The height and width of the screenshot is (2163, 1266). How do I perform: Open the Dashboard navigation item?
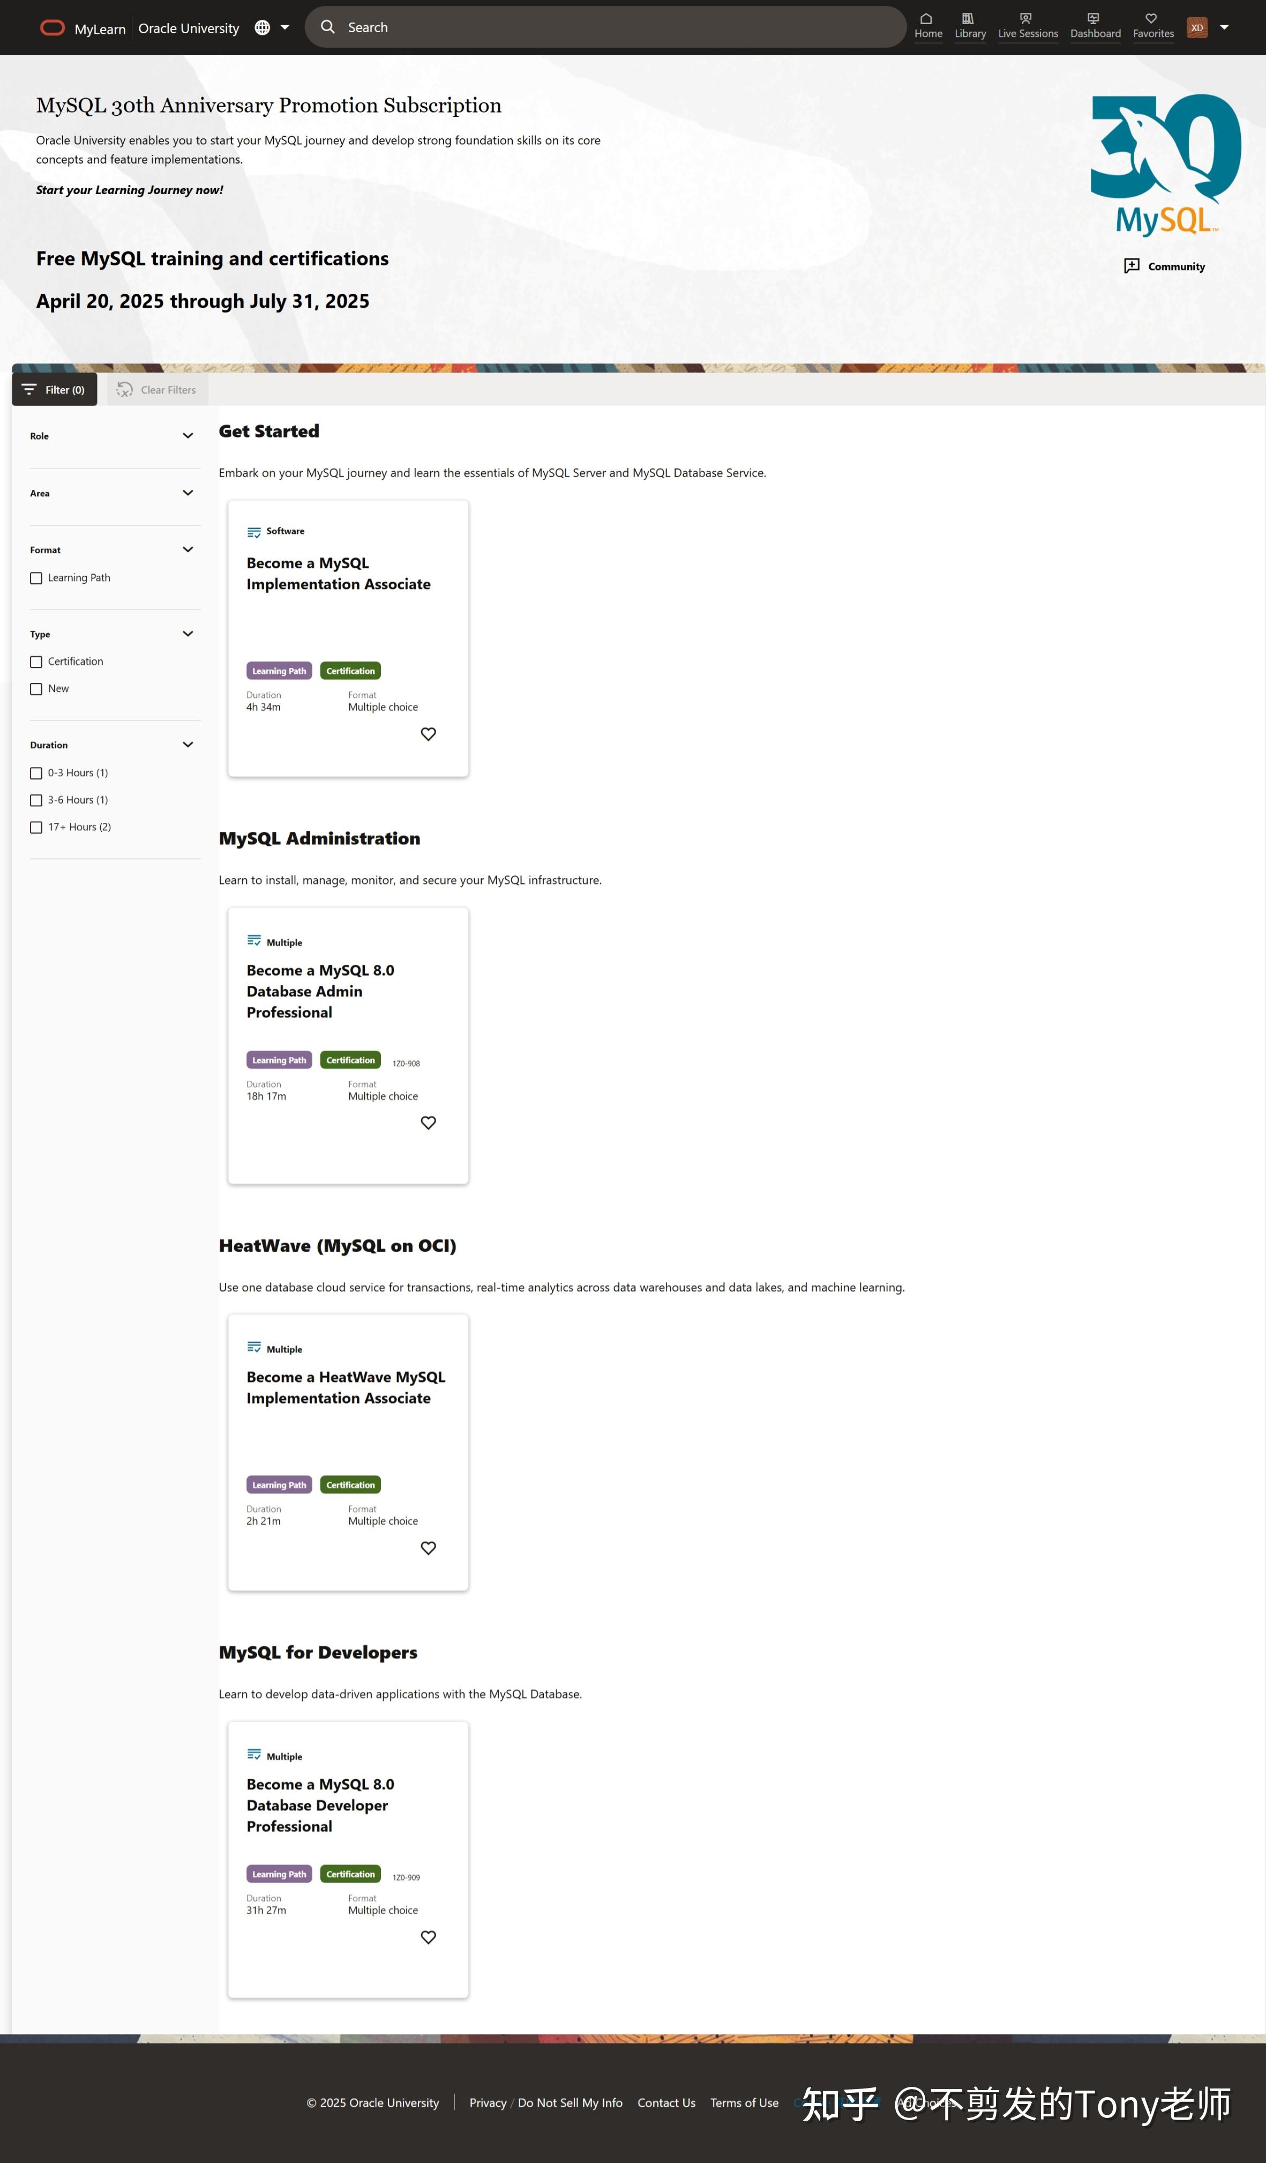tap(1095, 26)
